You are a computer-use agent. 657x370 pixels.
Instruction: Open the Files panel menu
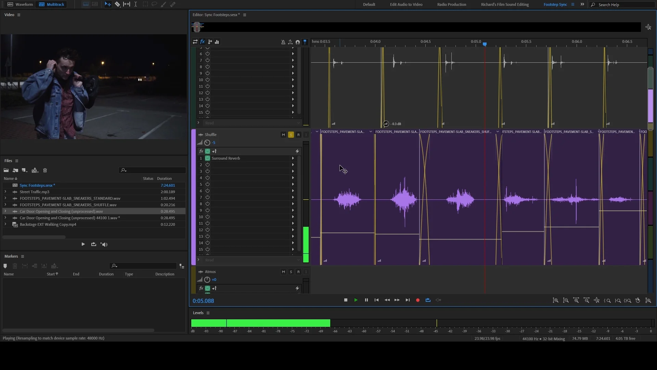(16, 161)
